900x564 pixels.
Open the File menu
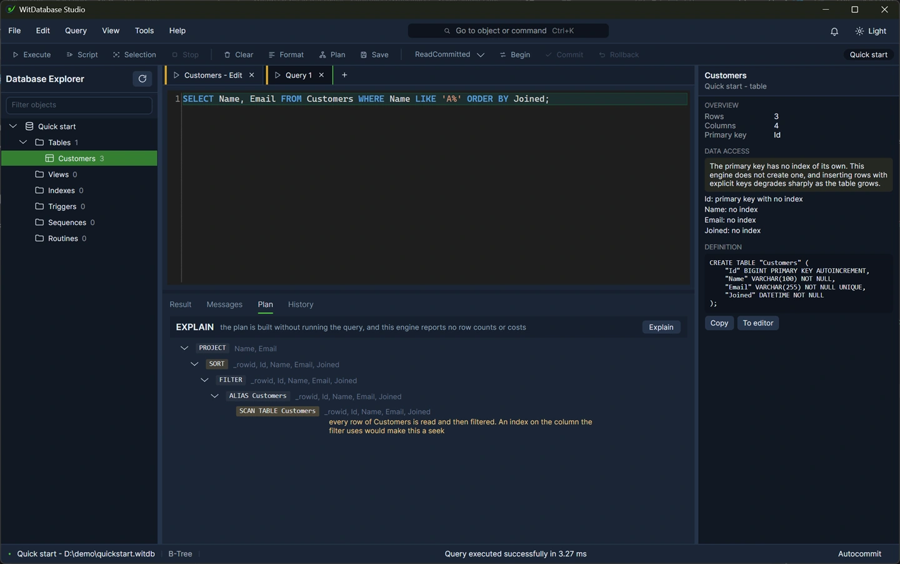(x=14, y=31)
